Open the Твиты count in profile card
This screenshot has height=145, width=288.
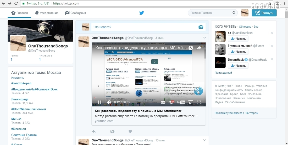pyautogui.click(x=14, y=58)
